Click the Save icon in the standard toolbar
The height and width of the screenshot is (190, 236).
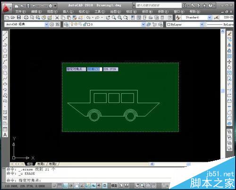[x=19, y=17]
